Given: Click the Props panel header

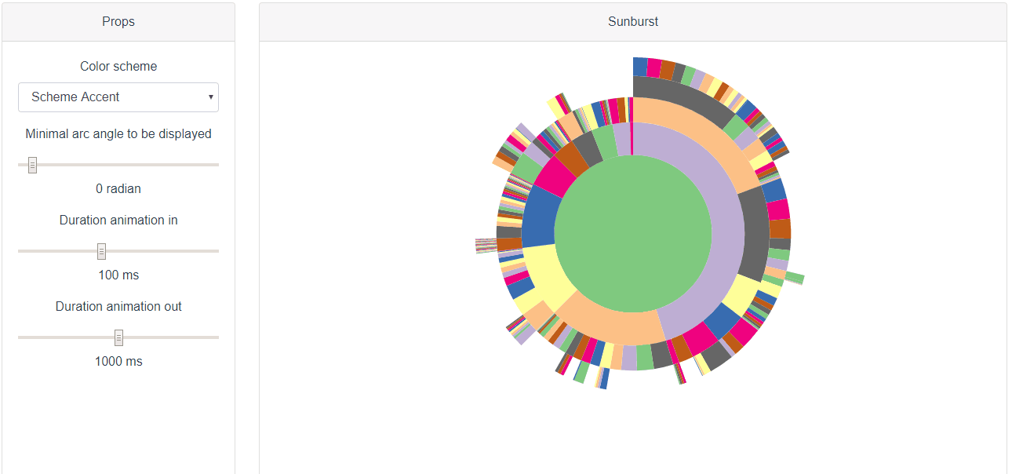Looking at the screenshot, I should coord(118,21).
